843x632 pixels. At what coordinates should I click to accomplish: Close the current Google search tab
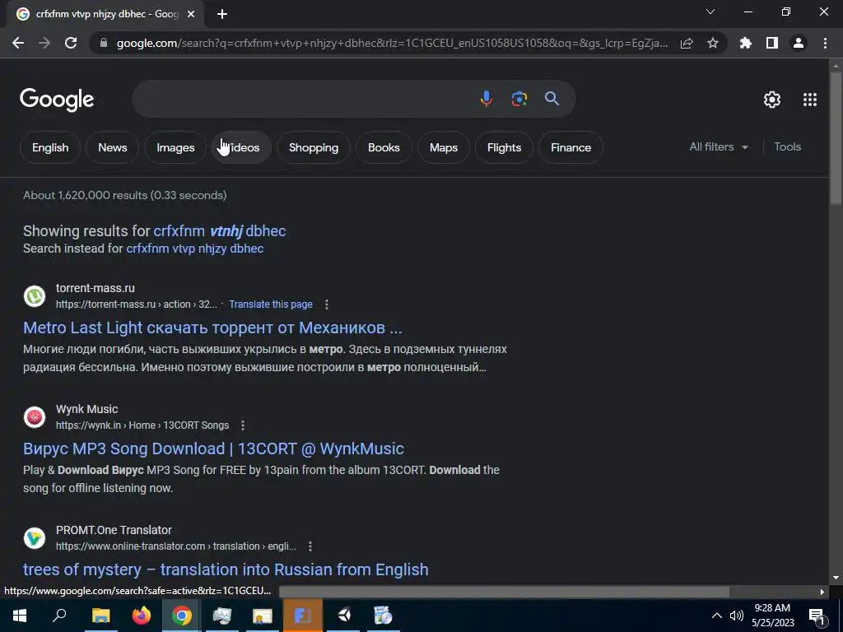click(x=191, y=14)
